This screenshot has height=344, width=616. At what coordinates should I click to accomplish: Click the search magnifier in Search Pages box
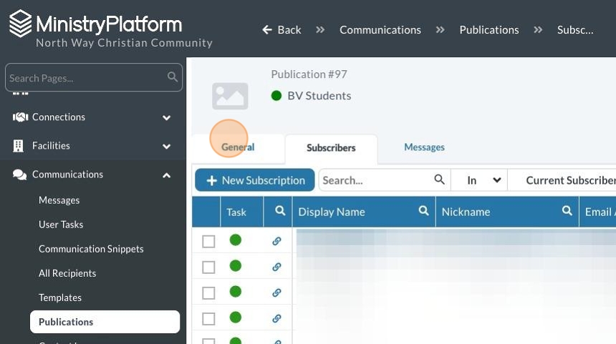(x=172, y=77)
